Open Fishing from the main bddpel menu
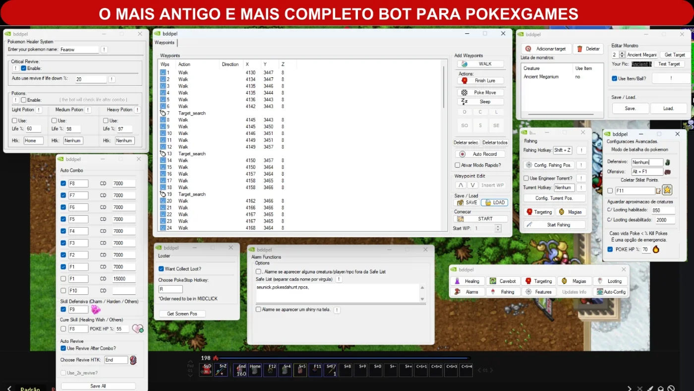The height and width of the screenshot is (391, 694). pos(503,292)
